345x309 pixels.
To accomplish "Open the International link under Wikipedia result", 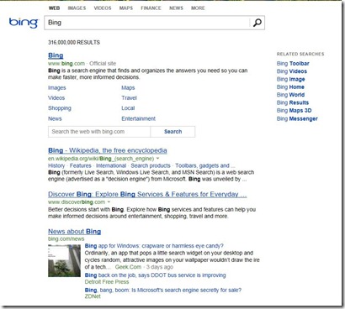I will coord(111,165).
